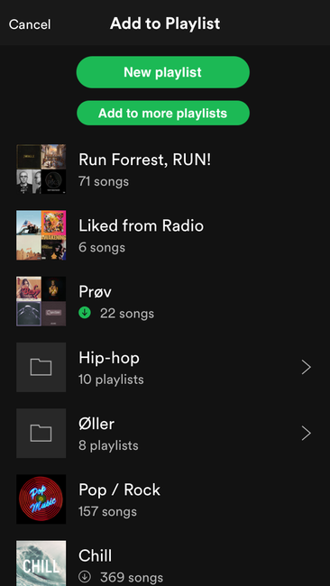330x586 pixels.
Task: Tap the download arrow icon beside Chill
Action: (x=85, y=577)
